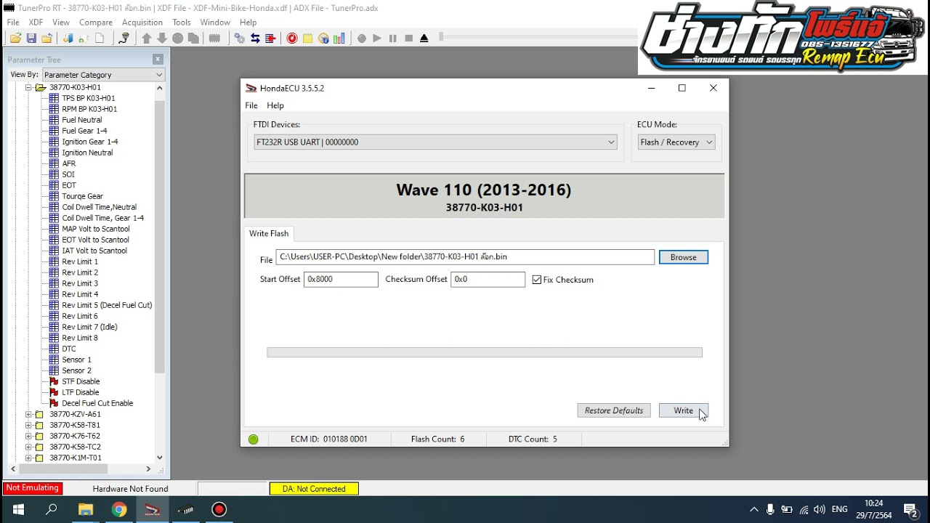Open the ECU Mode dropdown
The width and height of the screenshot is (930, 523).
coord(676,142)
